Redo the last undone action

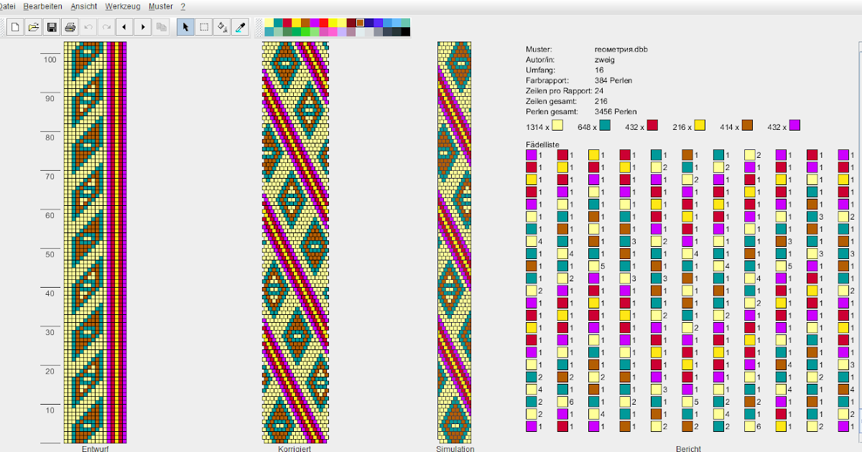(106, 27)
